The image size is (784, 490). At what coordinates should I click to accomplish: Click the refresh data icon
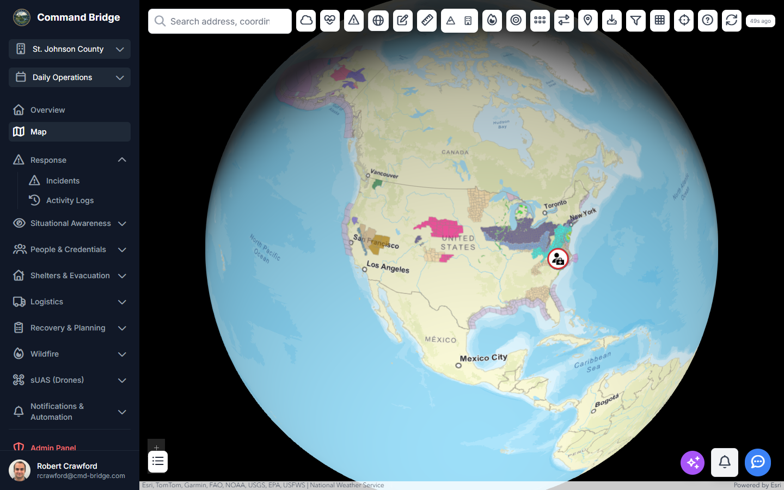731,20
